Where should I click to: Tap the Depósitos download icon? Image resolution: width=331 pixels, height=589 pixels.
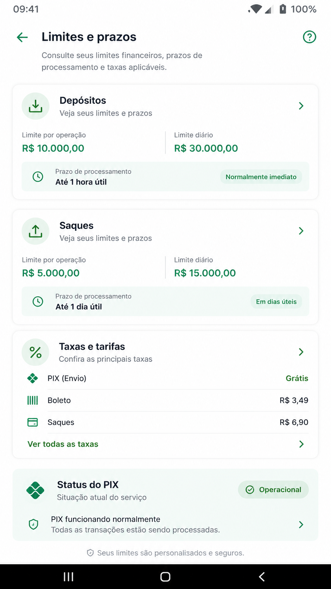[x=36, y=106]
